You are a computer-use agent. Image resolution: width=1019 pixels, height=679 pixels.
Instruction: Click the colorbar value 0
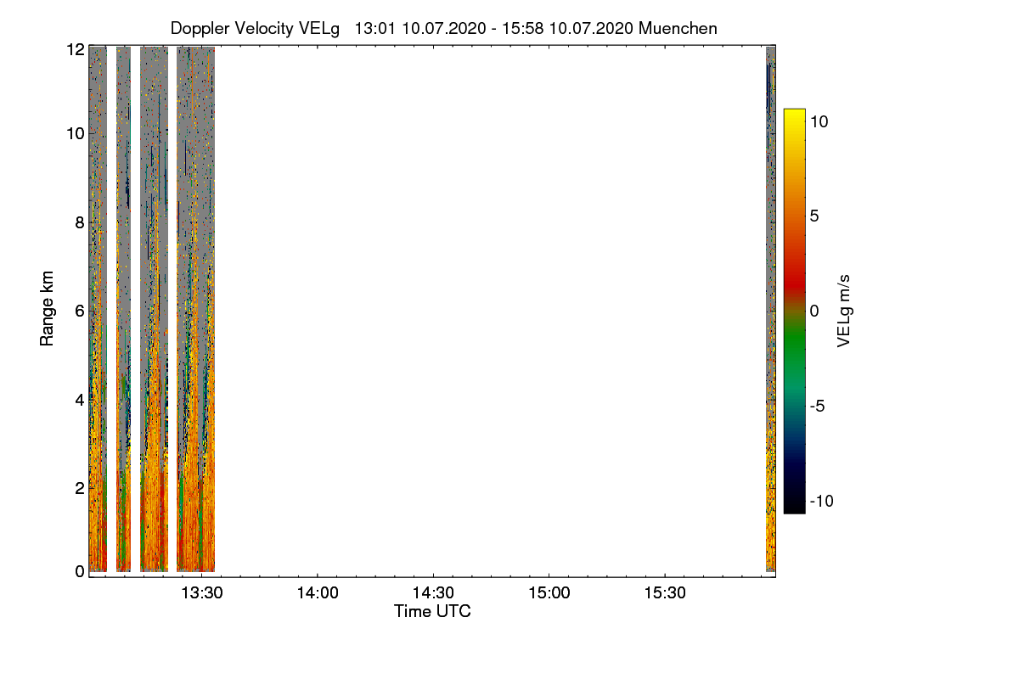[x=814, y=311]
